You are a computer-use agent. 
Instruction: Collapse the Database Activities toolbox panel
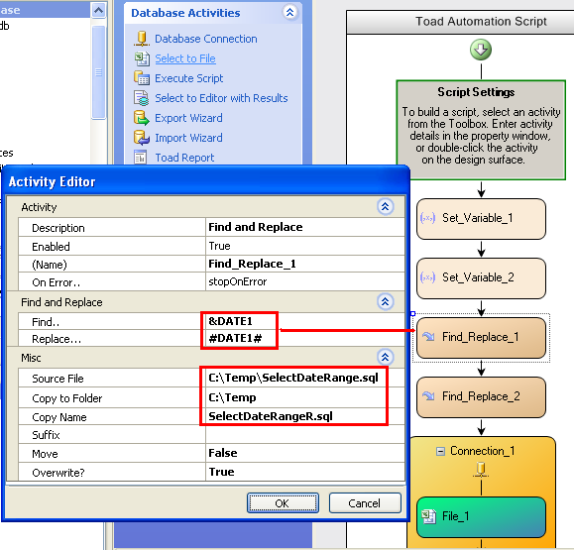[289, 13]
